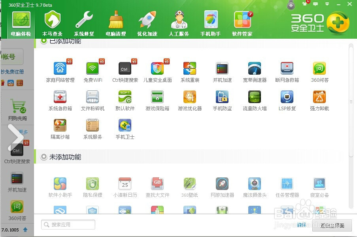Click the version upgrade arrow icon

click(25, 230)
